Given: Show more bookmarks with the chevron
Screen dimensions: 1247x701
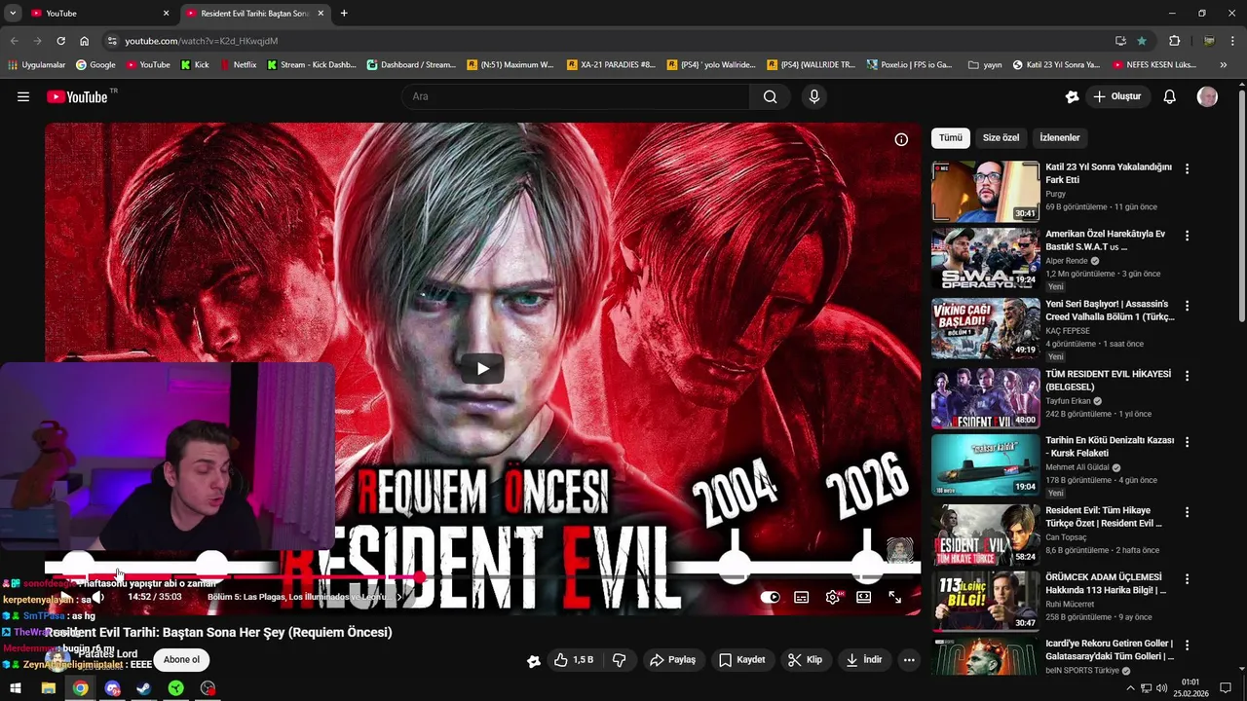Looking at the screenshot, I should (1224, 65).
